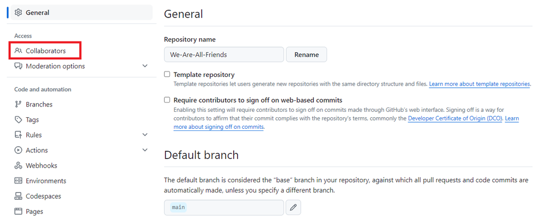This screenshot has width=547, height=221.
Task: Click the Collaborators people icon
Action: pyautogui.click(x=19, y=51)
